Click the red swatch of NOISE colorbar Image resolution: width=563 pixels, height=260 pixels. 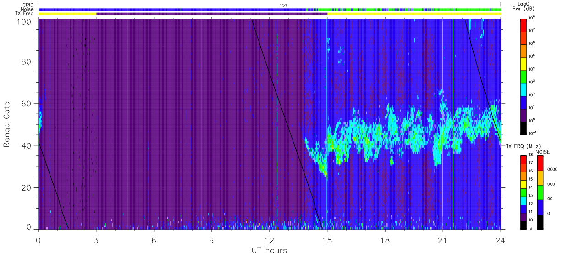(540, 163)
